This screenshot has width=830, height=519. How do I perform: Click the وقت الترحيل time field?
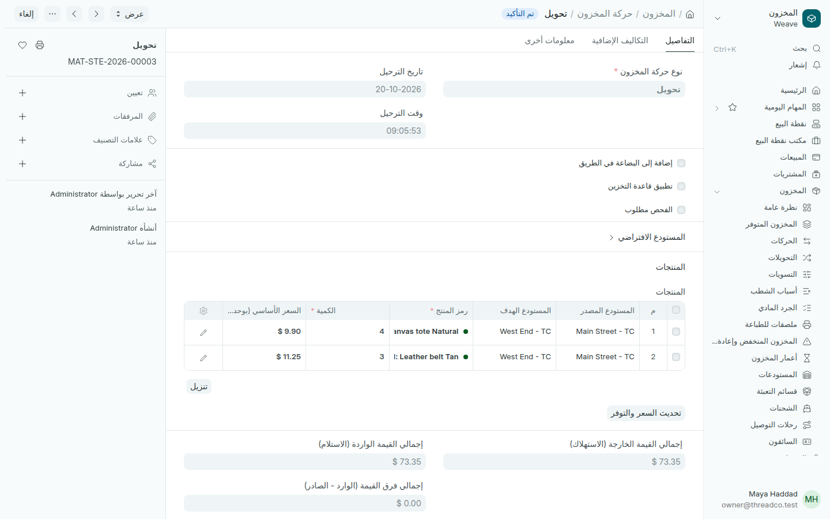(305, 131)
